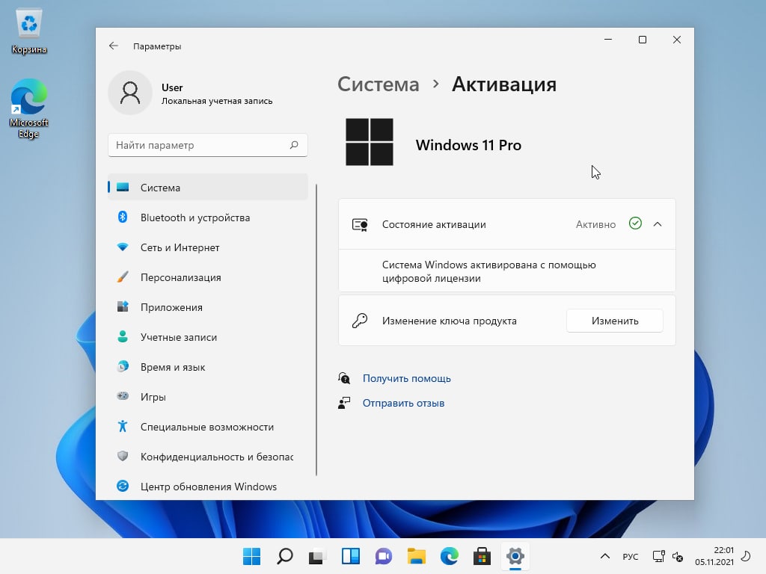Click the Wi-Fi icon next to Сеть и Интернет
Screen dimensions: 766x574
(x=123, y=247)
